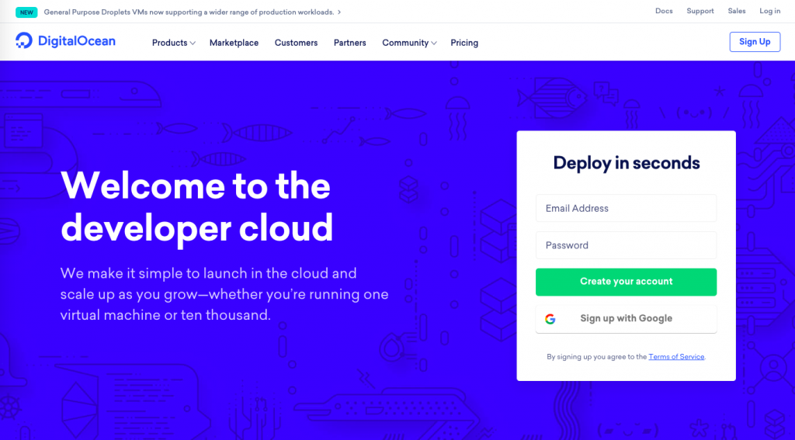Select the 'Deploy in seconds' heading
This screenshot has width=795, height=440.
pyautogui.click(x=627, y=163)
